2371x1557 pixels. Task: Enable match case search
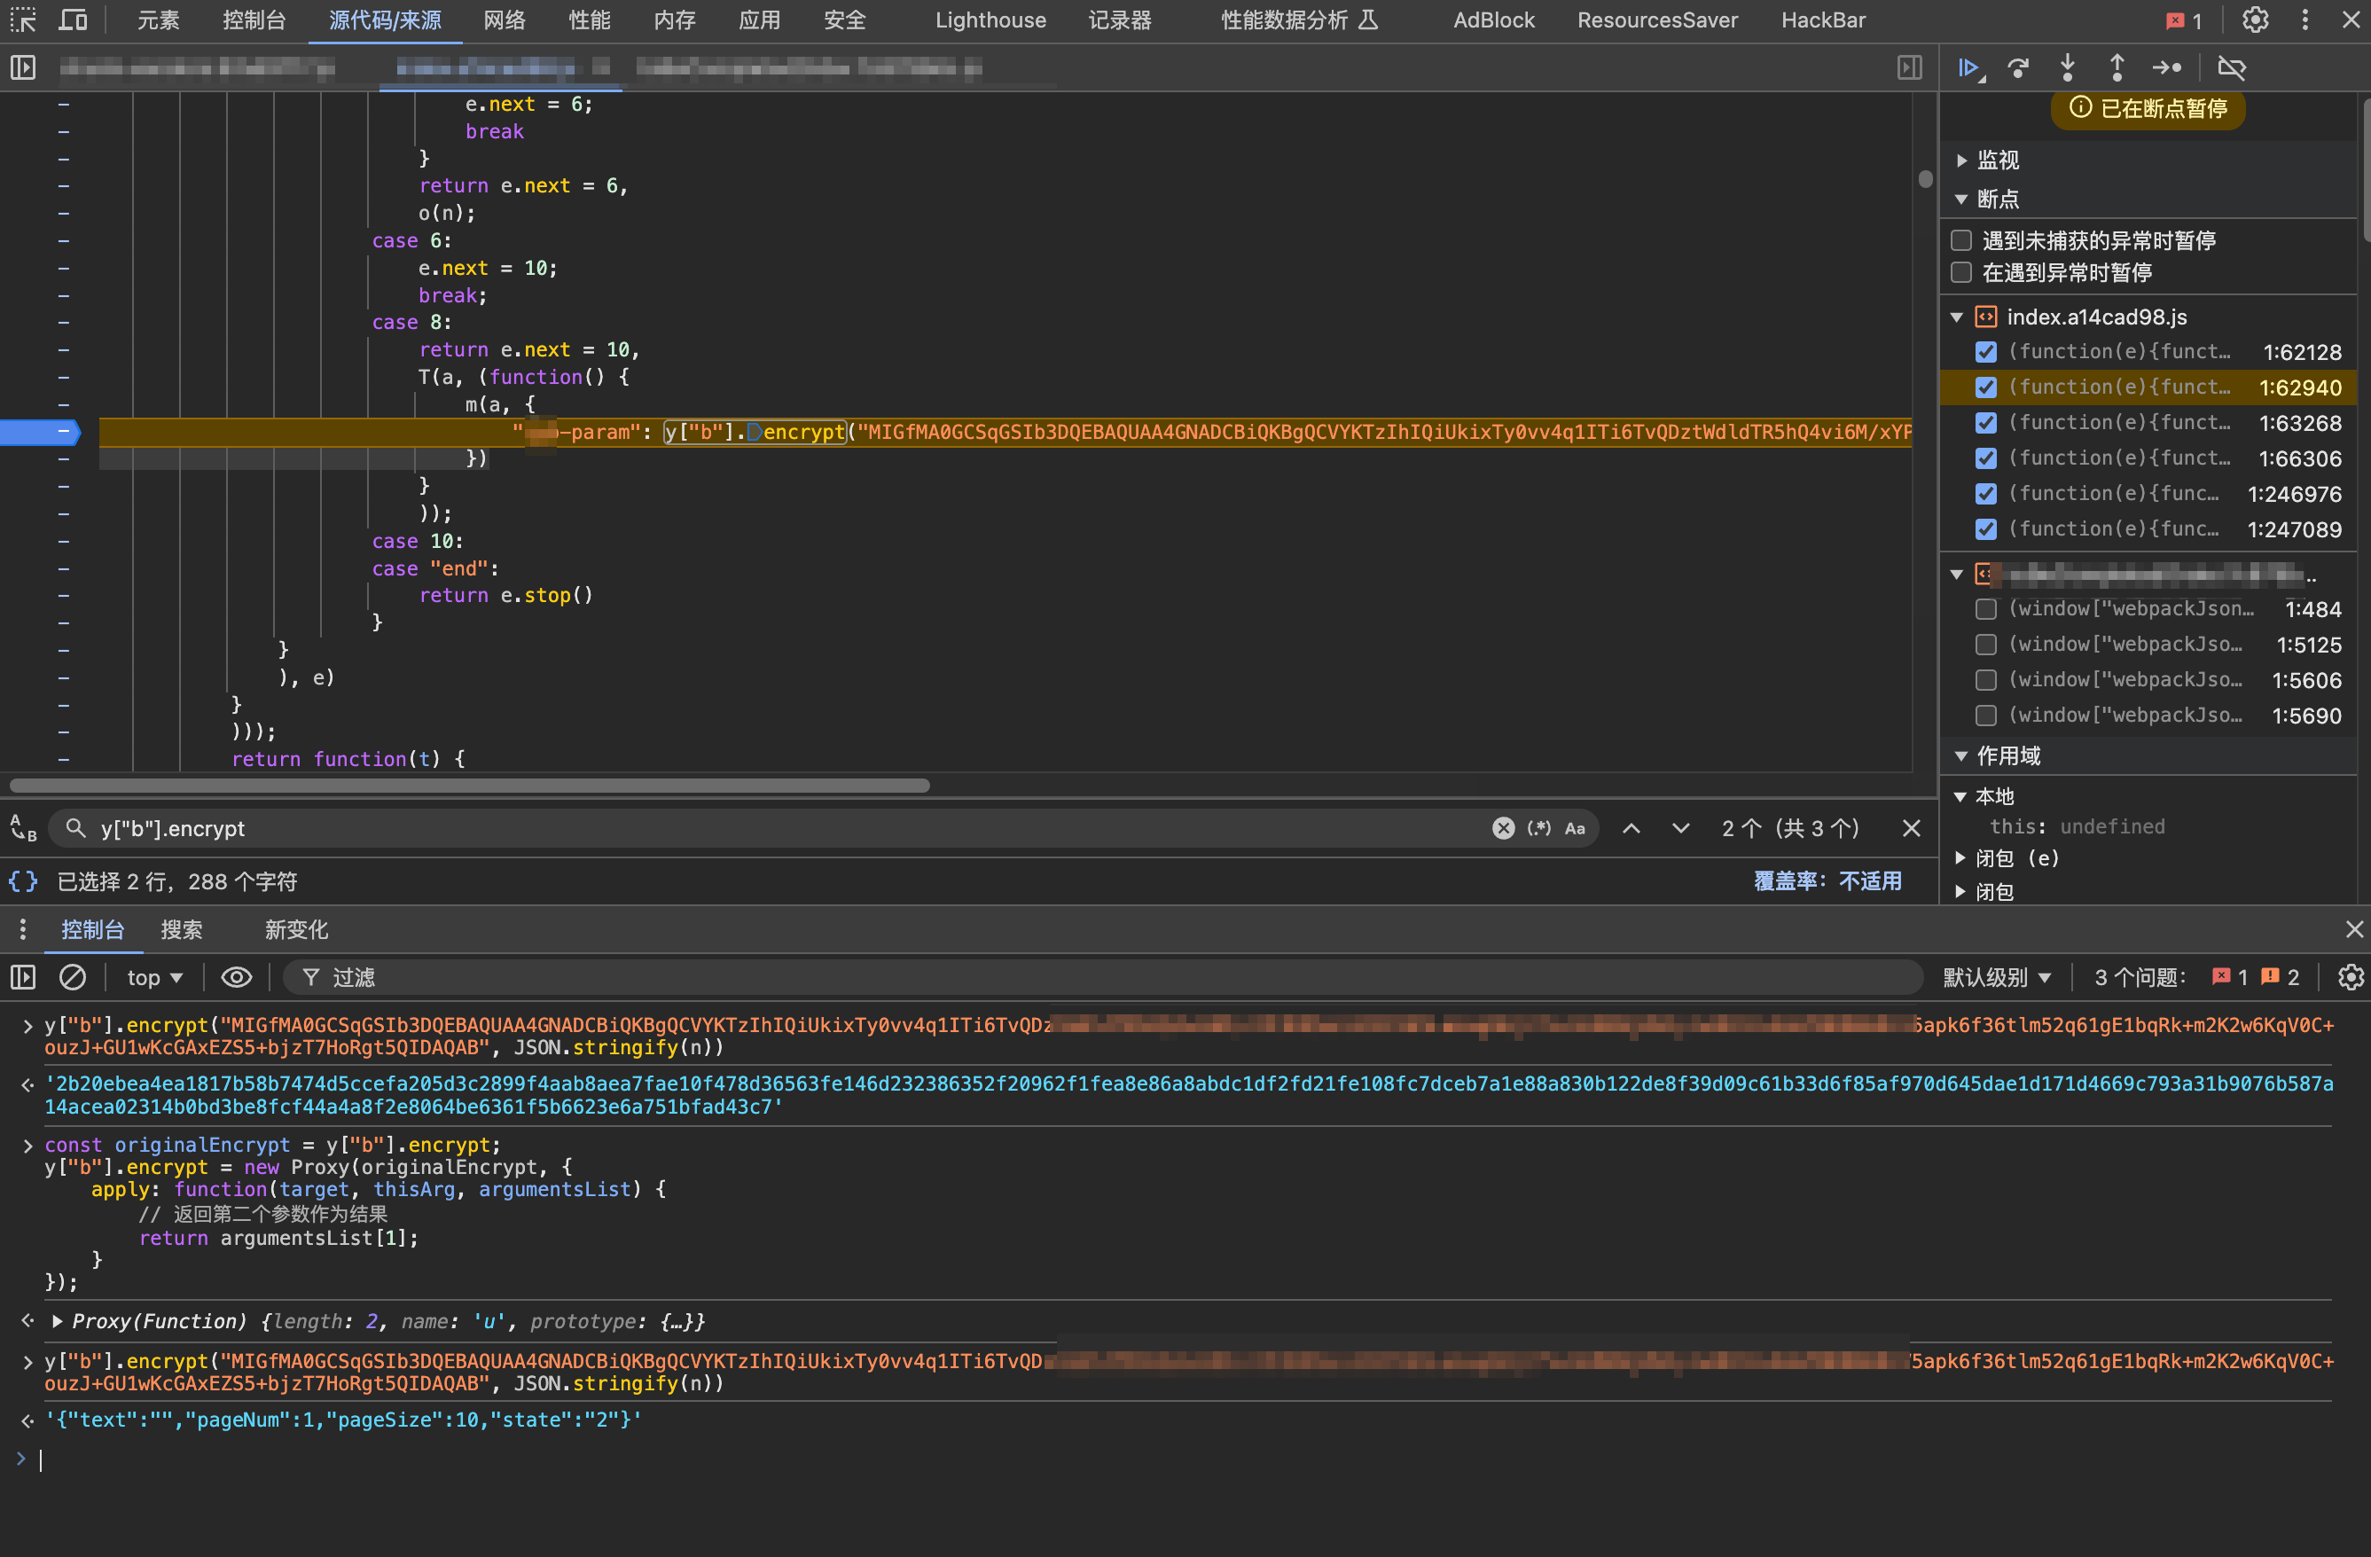tap(1575, 828)
